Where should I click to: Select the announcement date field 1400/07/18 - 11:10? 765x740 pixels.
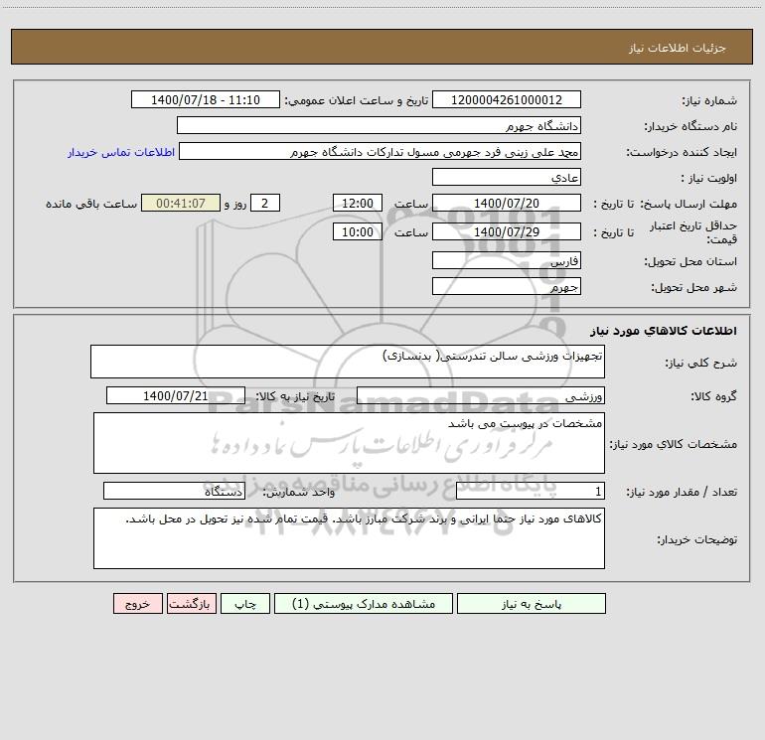tap(206, 99)
